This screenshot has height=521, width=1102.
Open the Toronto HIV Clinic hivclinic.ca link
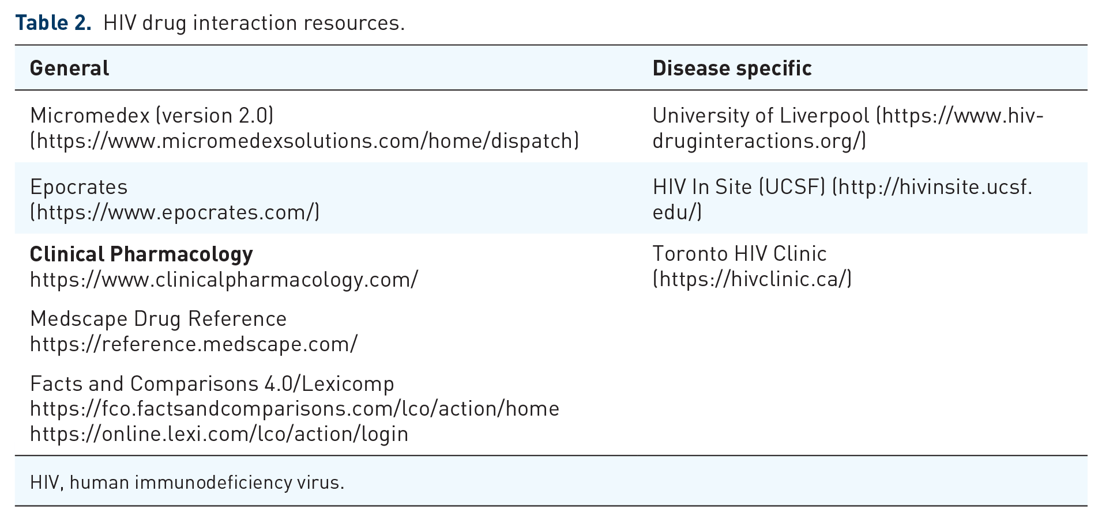point(752,279)
